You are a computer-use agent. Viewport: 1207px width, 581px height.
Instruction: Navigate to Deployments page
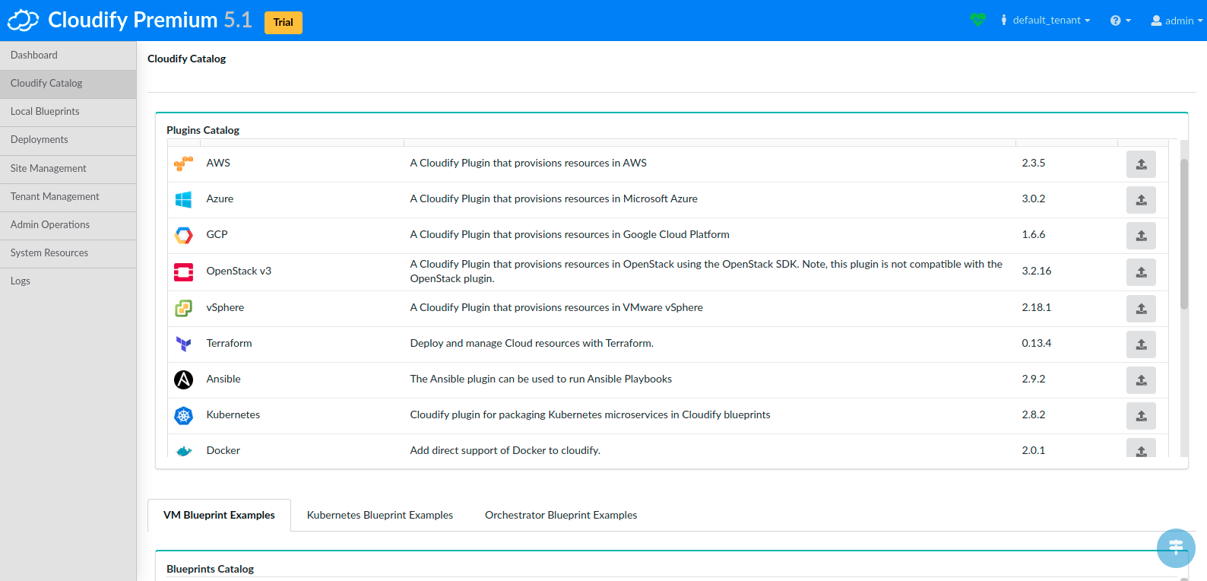click(x=68, y=140)
